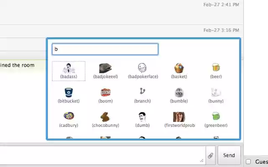Click the Feb-27 2:41 PM timestamp
The height and width of the screenshot is (167, 268).
[x=221, y=5]
